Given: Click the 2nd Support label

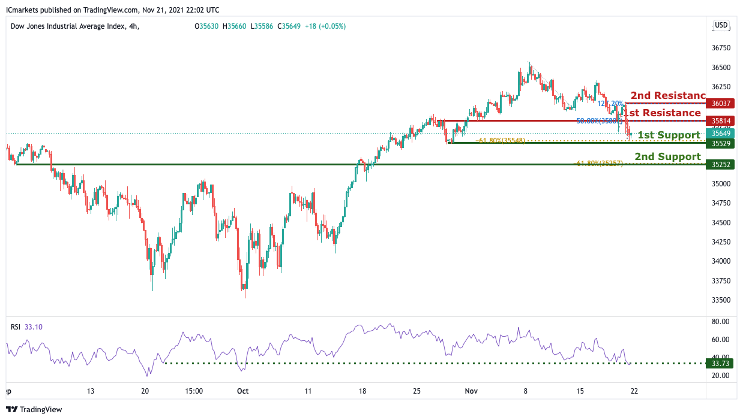Looking at the screenshot, I should [667, 156].
